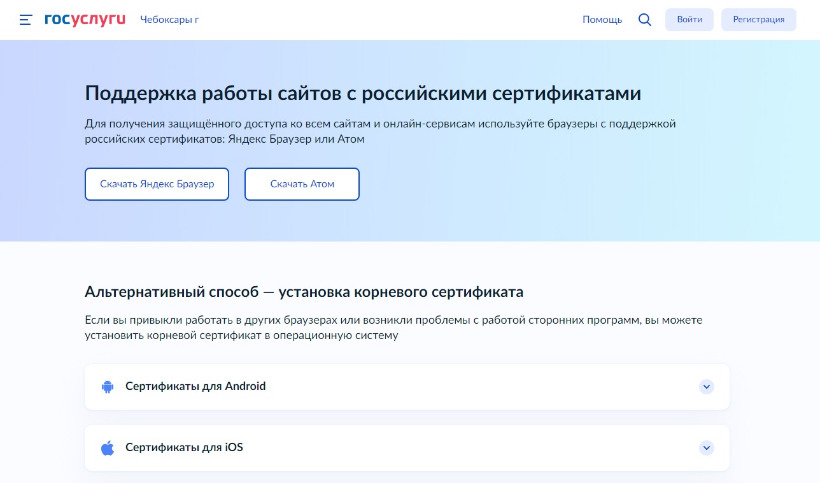Open the hamburger navigation menu
The width and height of the screenshot is (820, 483).
tap(25, 20)
